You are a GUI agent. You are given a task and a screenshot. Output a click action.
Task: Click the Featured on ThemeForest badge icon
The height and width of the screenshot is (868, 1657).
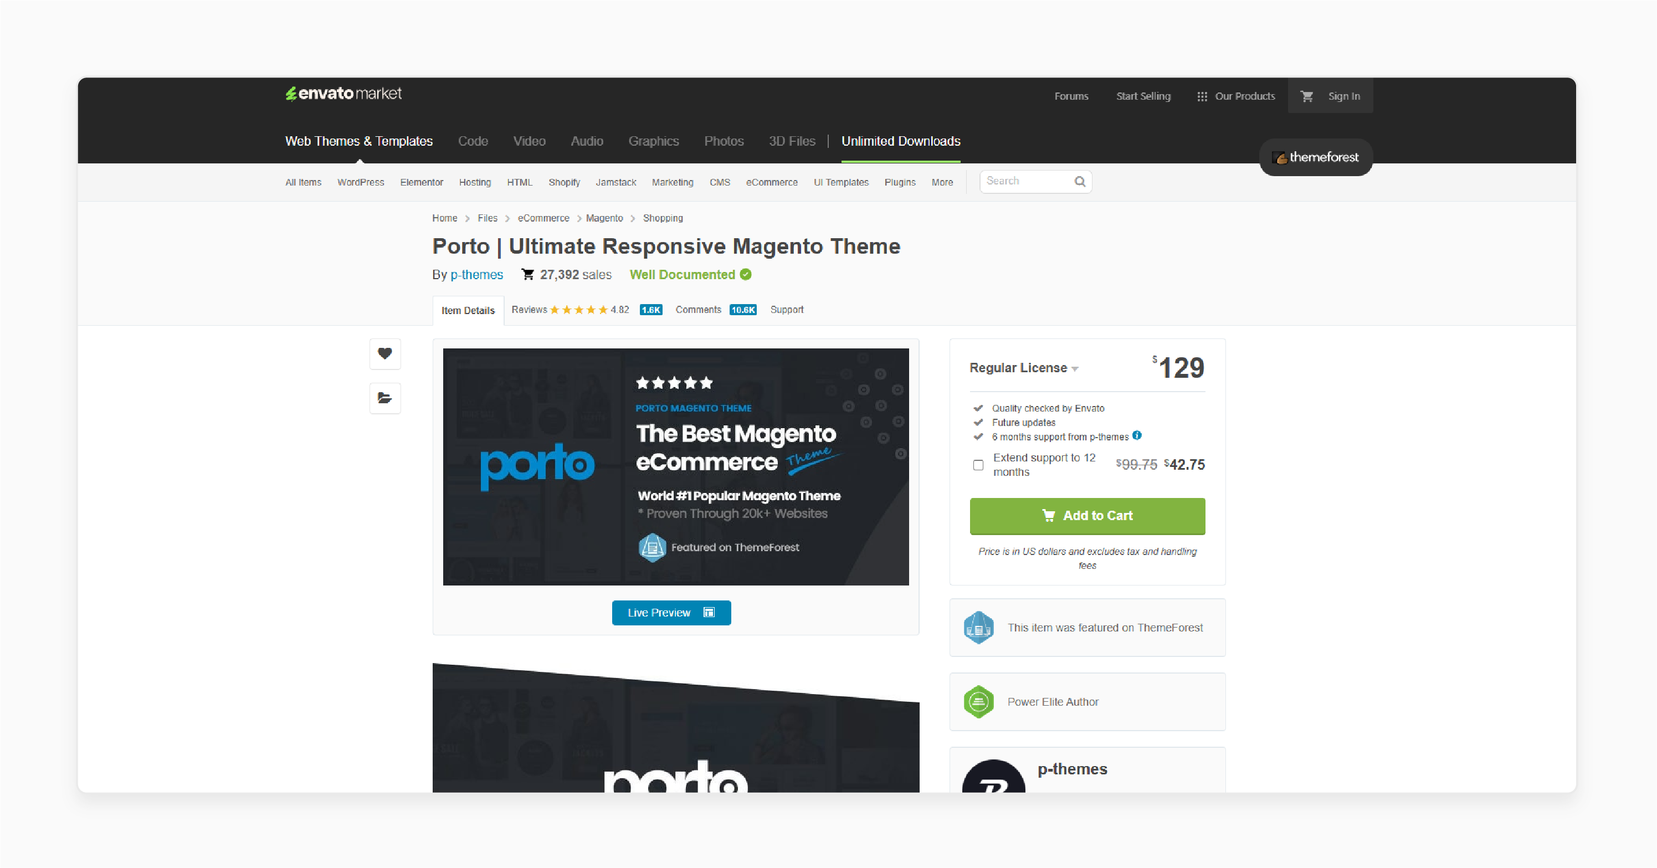978,628
